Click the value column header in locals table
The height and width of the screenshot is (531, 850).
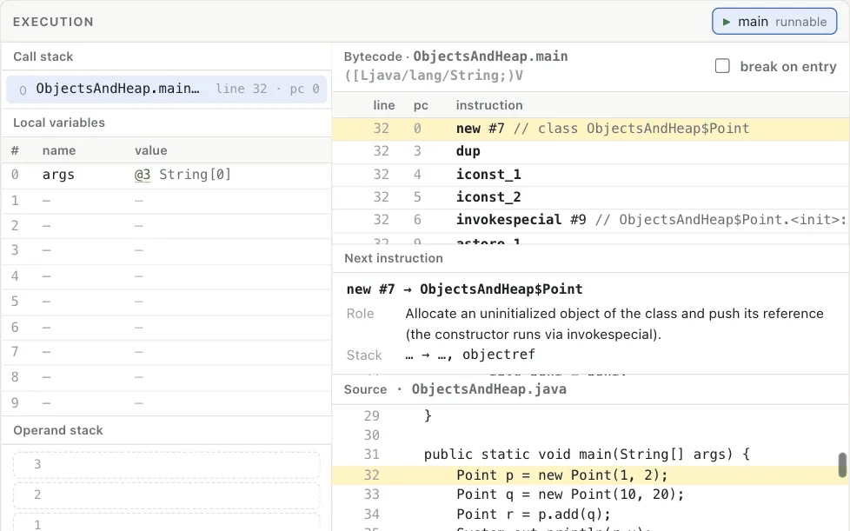150,150
